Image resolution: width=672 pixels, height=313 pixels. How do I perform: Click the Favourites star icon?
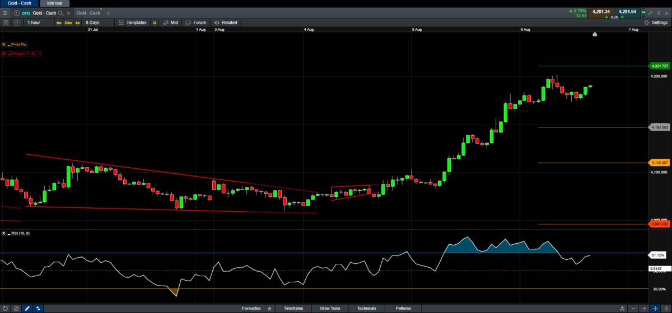coord(270,309)
